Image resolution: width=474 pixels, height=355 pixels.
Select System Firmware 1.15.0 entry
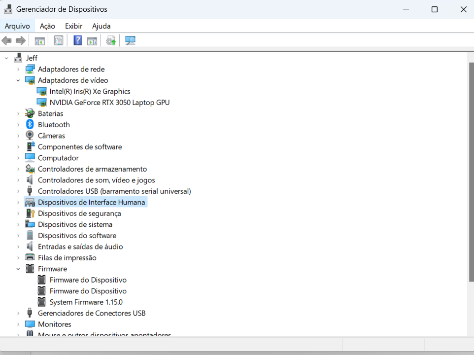pos(86,302)
